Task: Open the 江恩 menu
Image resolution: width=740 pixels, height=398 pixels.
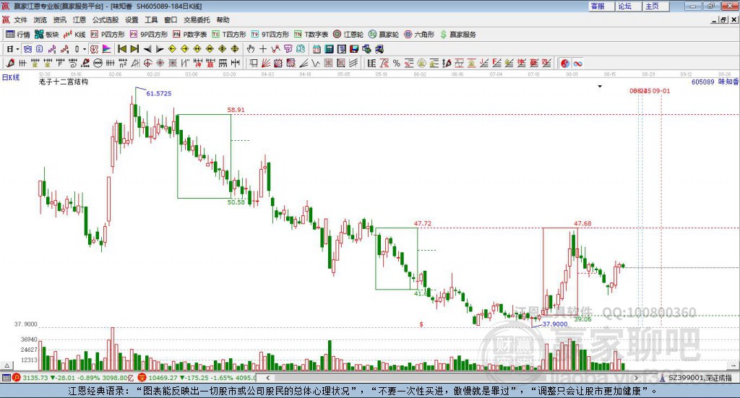Action: (x=79, y=20)
